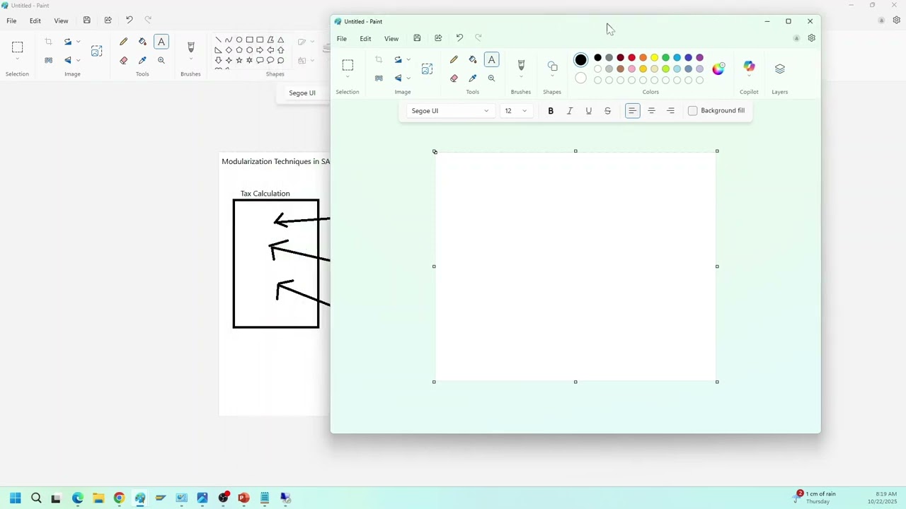
Task: Open the View menu in front Paint window
Action: [x=391, y=38]
